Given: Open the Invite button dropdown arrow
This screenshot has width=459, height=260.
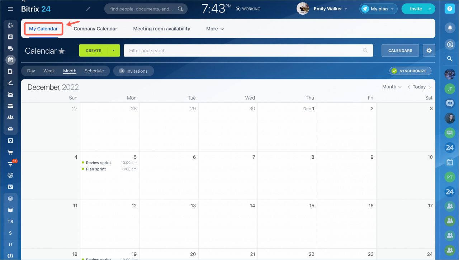Looking at the screenshot, I should pos(430,9).
